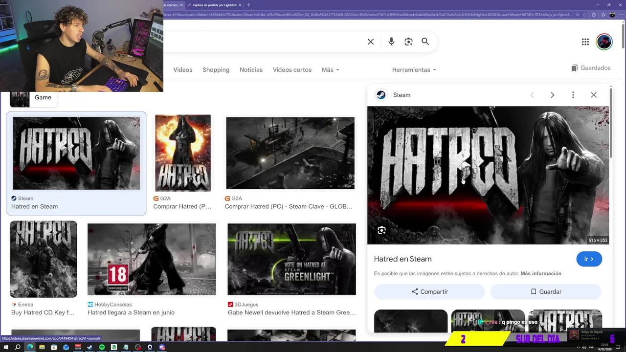Save the image with Guardar

coord(546,292)
